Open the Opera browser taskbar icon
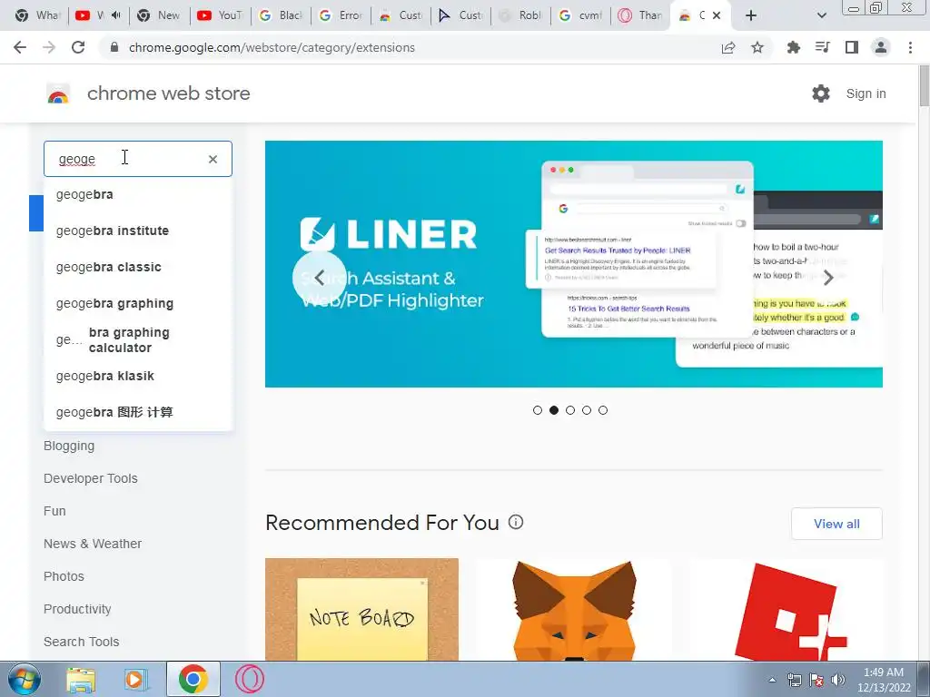The width and height of the screenshot is (930, 697). 250,679
